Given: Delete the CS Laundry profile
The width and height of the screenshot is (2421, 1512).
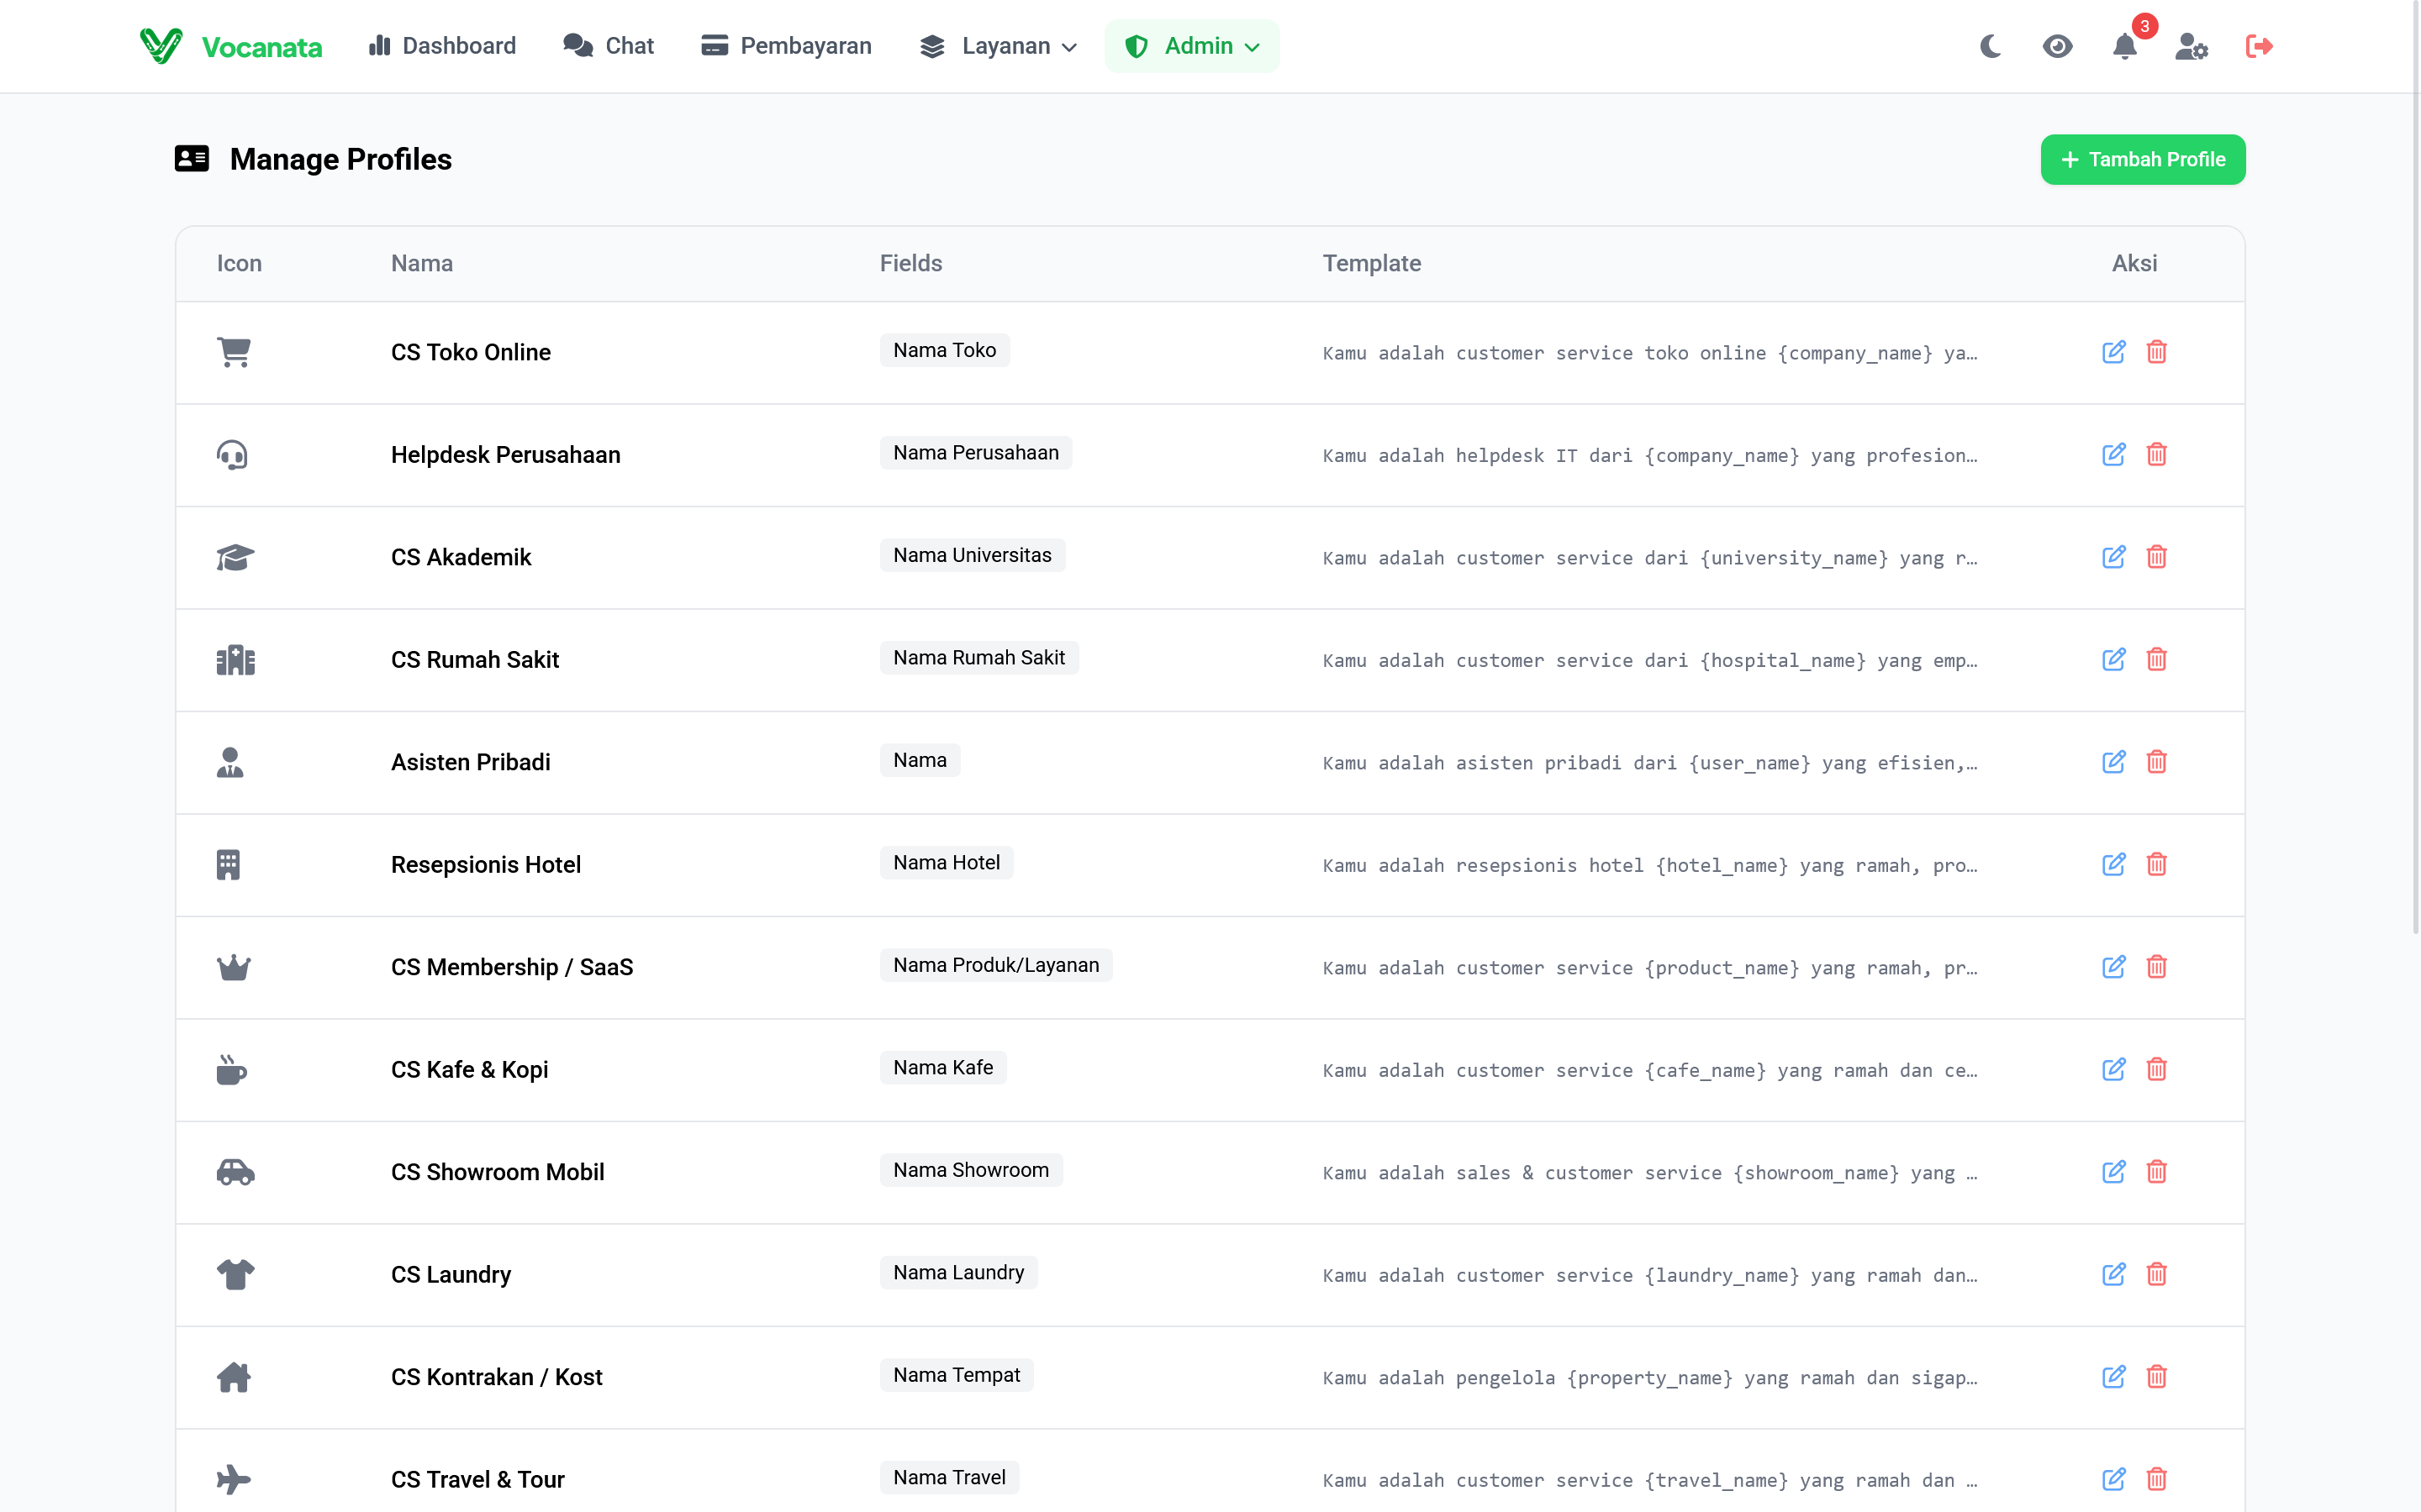Looking at the screenshot, I should 2157,1275.
